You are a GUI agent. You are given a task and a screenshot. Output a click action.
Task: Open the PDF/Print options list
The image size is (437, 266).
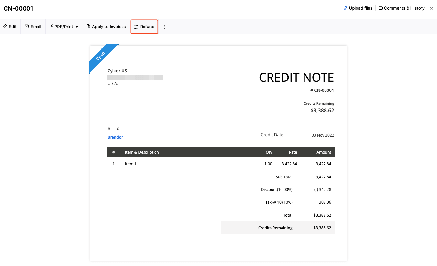tap(63, 27)
